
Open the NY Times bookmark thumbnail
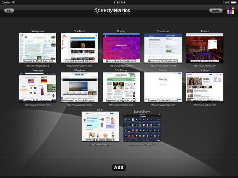[x=121, y=87]
